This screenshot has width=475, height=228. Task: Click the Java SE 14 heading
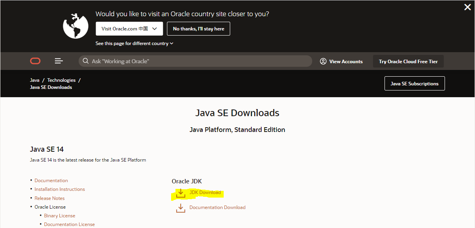click(47, 149)
